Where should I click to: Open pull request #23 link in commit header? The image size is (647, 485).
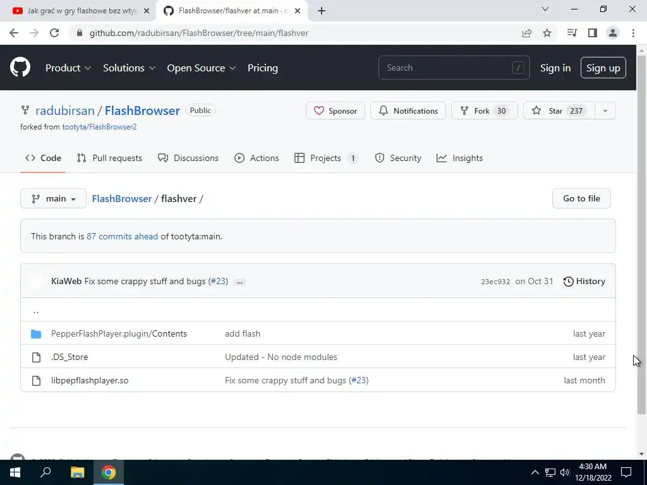click(x=218, y=281)
